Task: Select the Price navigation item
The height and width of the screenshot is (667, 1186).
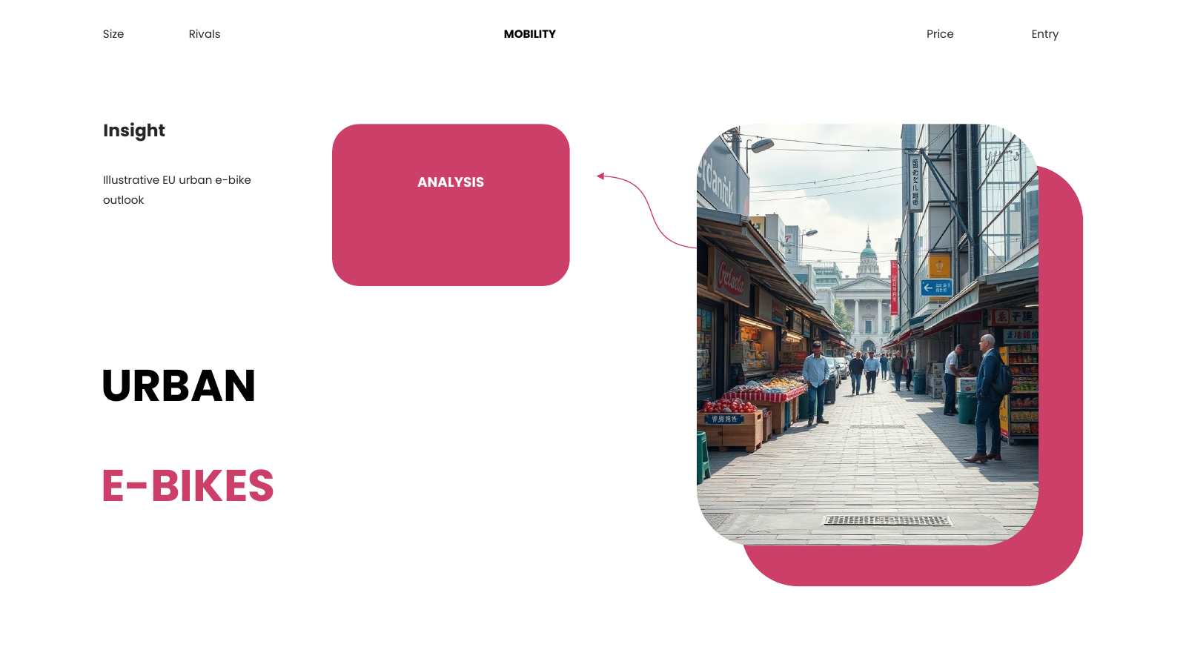Action: [940, 34]
